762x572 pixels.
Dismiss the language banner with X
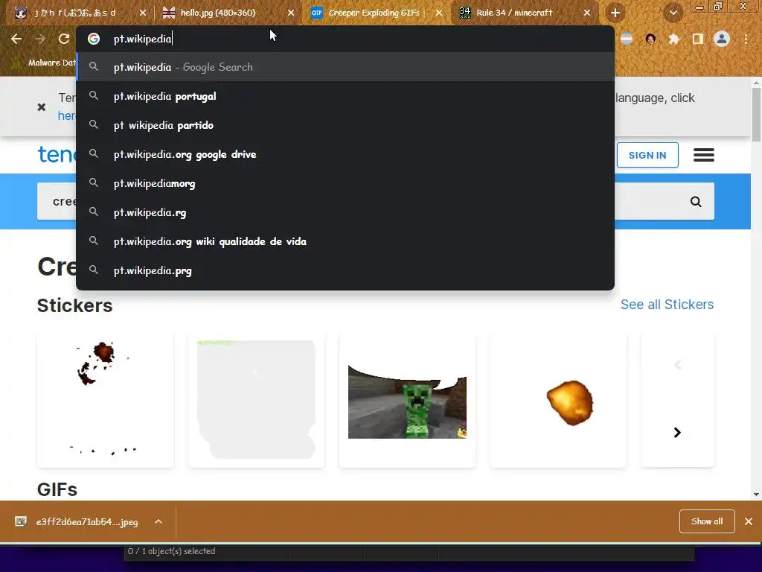[42, 107]
